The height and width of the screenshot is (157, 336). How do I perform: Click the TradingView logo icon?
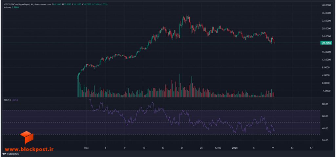coord(4,154)
